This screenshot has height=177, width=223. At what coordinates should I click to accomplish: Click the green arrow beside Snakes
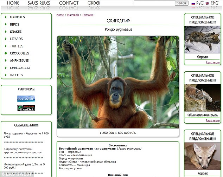[x=6, y=32]
